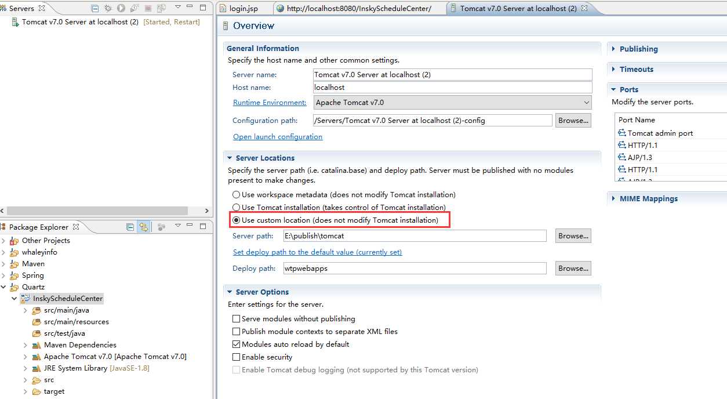Image resolution: width=727 pixels, height=399 pixels.
Task: Collapse all entries in Servers view
Action: pyautogui.click(x=95, y=8)
